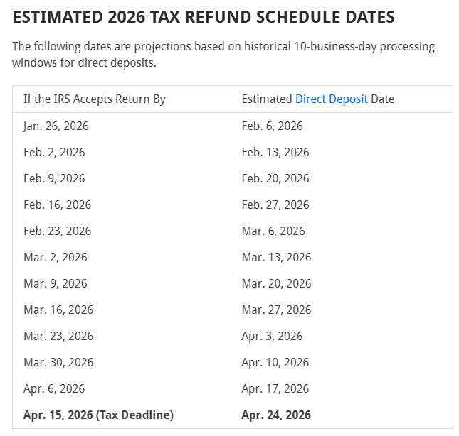Click the Feb. 13, 2026 deposit date
Viewport: 459px width, 436px height.
(275, 152)
